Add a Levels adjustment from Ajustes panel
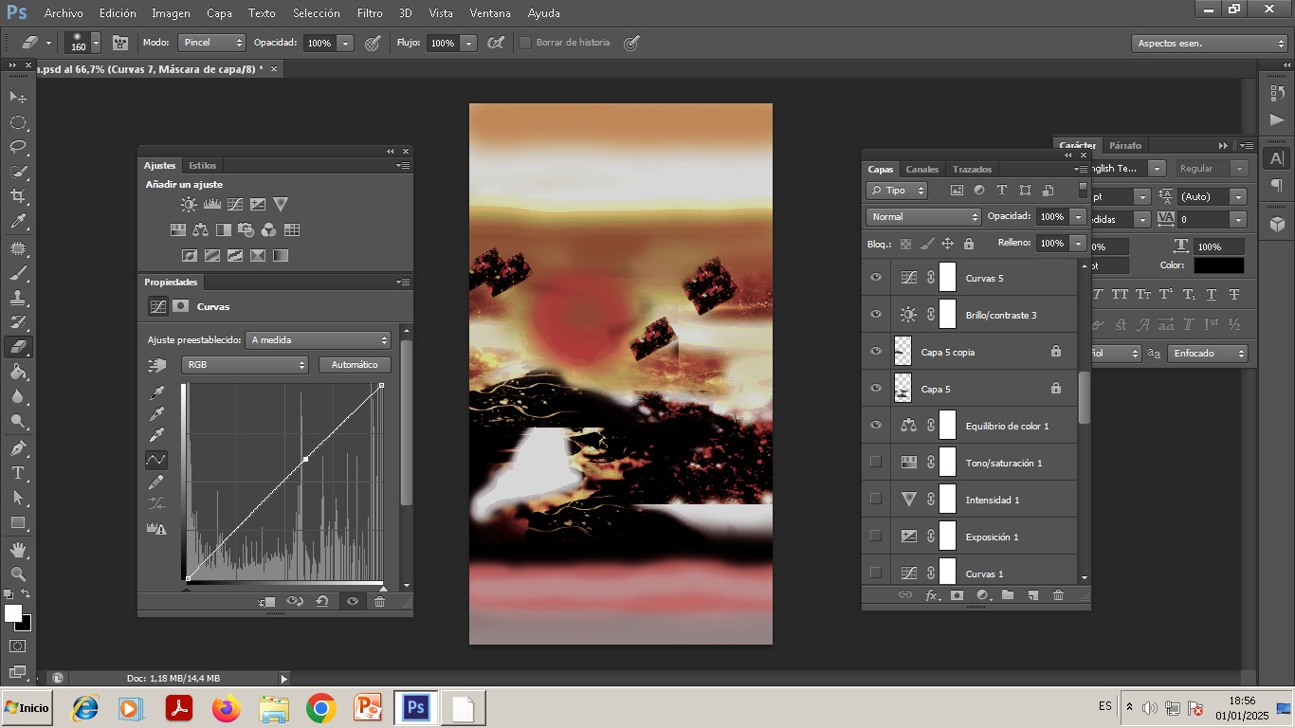This screenshot has width=1295, height=728. (x=212, y=204)
